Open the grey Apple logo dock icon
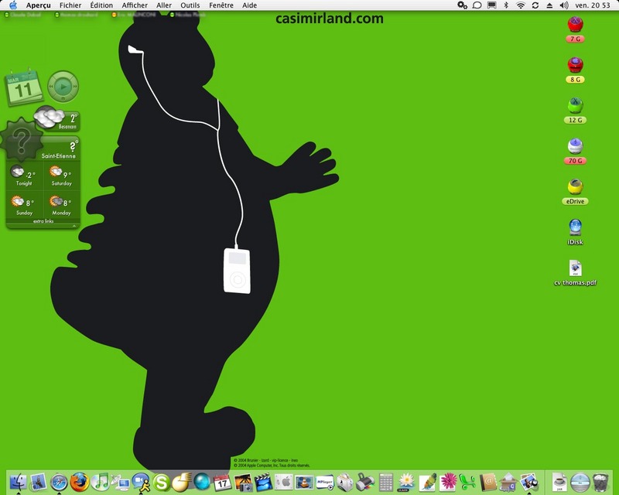Image resolution: width=619 pixels, height=495 pixels. coord(283,483)
